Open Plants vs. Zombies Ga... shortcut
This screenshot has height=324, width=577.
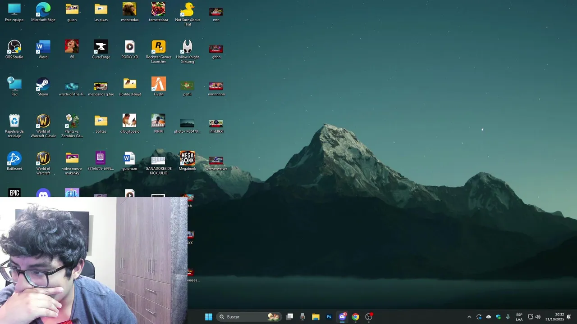pos(72,126)
